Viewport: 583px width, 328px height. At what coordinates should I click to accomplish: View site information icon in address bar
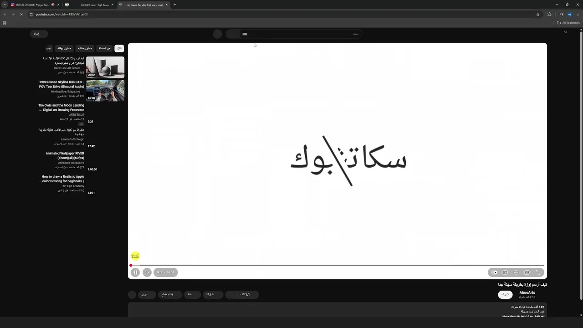pos(31,14)
